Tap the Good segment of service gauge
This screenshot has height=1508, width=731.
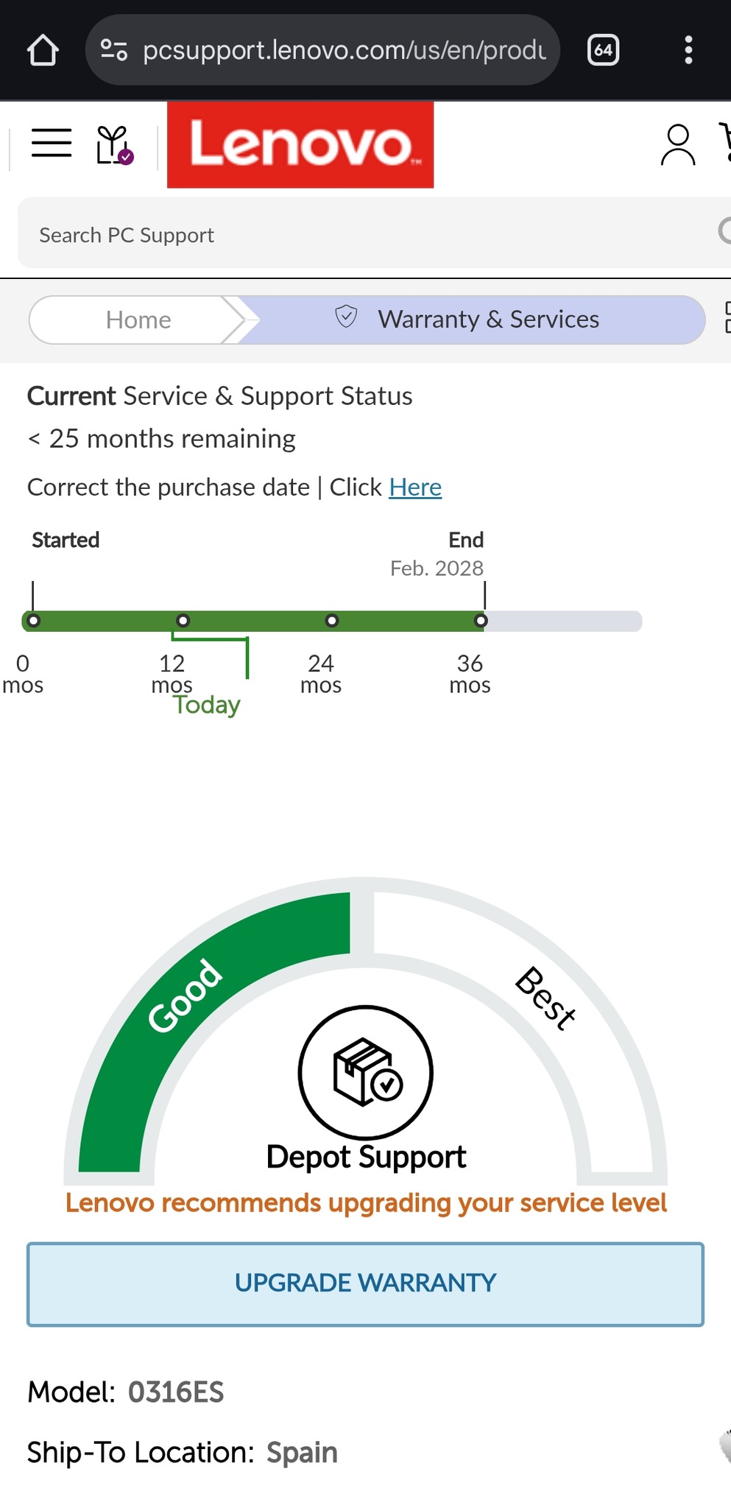pyautogui.click(x=185, y=996)
